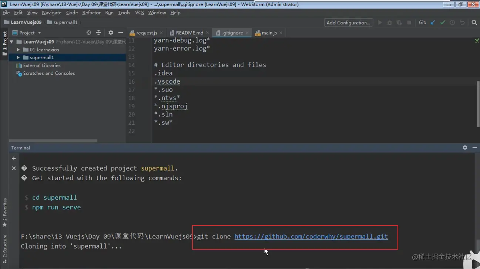Add new terminal session plus icon

(x=14, y=158)
